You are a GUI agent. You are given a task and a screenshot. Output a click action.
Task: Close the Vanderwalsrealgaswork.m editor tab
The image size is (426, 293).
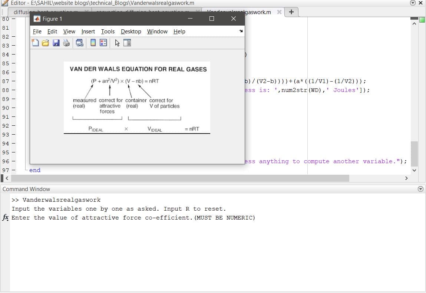tap(279, 12)
